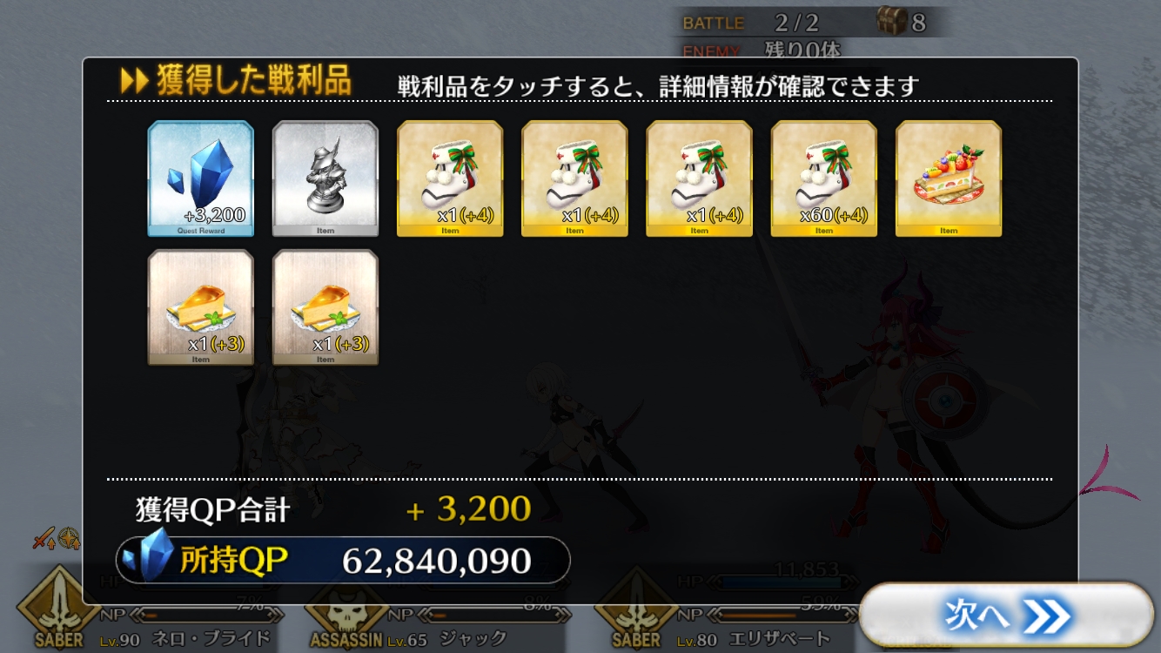View the strawberry fruit cake item
Viewport: 1161px width, 653px height.
949,178
